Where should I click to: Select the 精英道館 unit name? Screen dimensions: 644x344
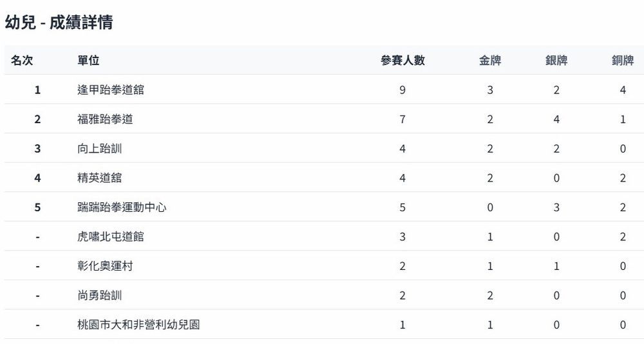[99, 178]
